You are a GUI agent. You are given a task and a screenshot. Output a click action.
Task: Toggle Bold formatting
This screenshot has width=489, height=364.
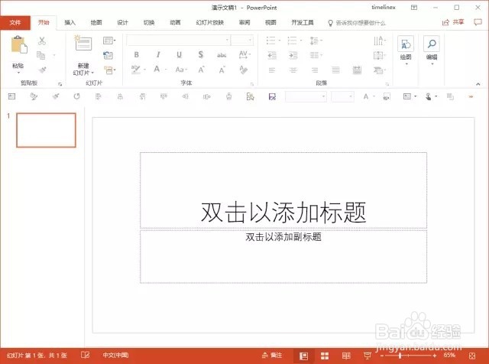coord(136,54)
